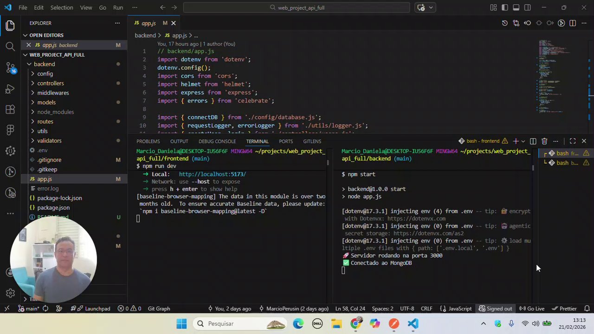Open the Run and Debug view
Screen dimensions: 594x334
tap(10, 89)
